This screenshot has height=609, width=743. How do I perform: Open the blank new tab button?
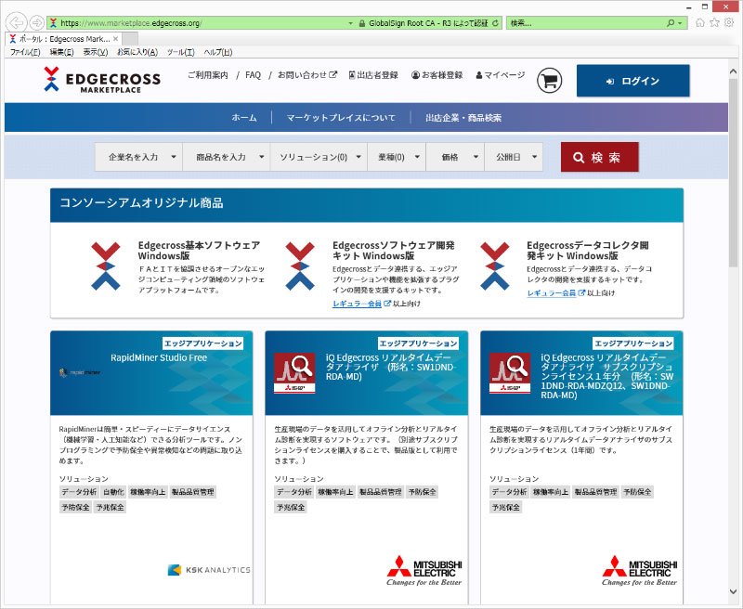130,39
